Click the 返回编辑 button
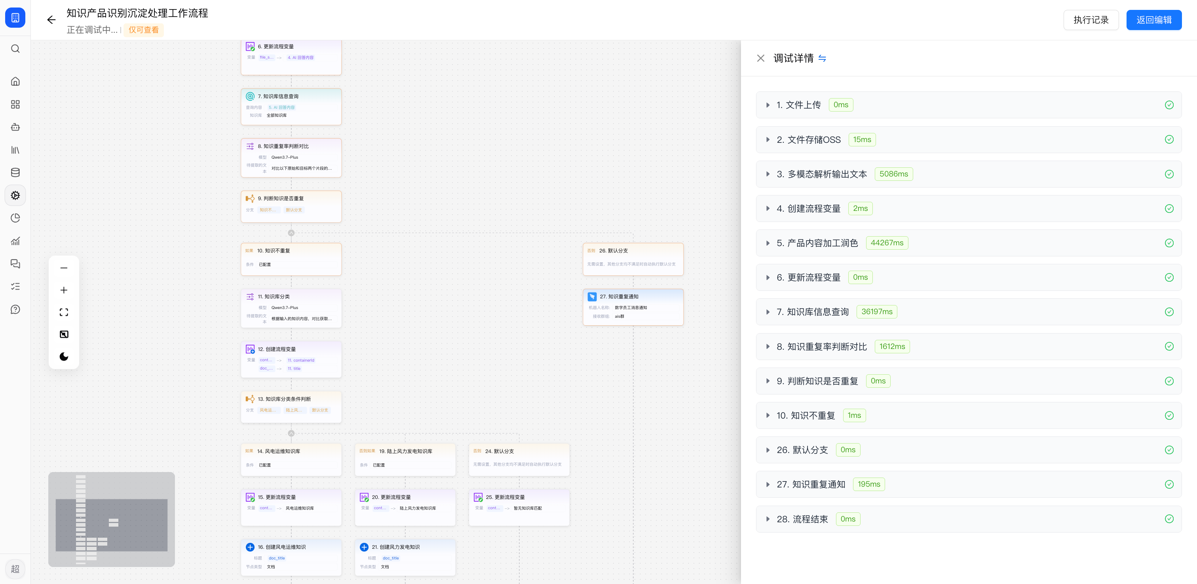The width and height of the screenshot is (1197, 584). click(1154, 19)
